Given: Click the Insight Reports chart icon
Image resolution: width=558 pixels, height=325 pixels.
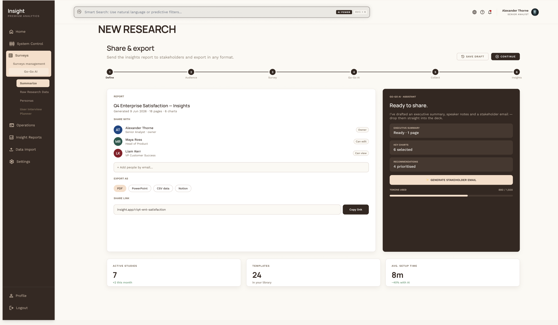Looking at the screenshot, I should click(x=11, y=137).
